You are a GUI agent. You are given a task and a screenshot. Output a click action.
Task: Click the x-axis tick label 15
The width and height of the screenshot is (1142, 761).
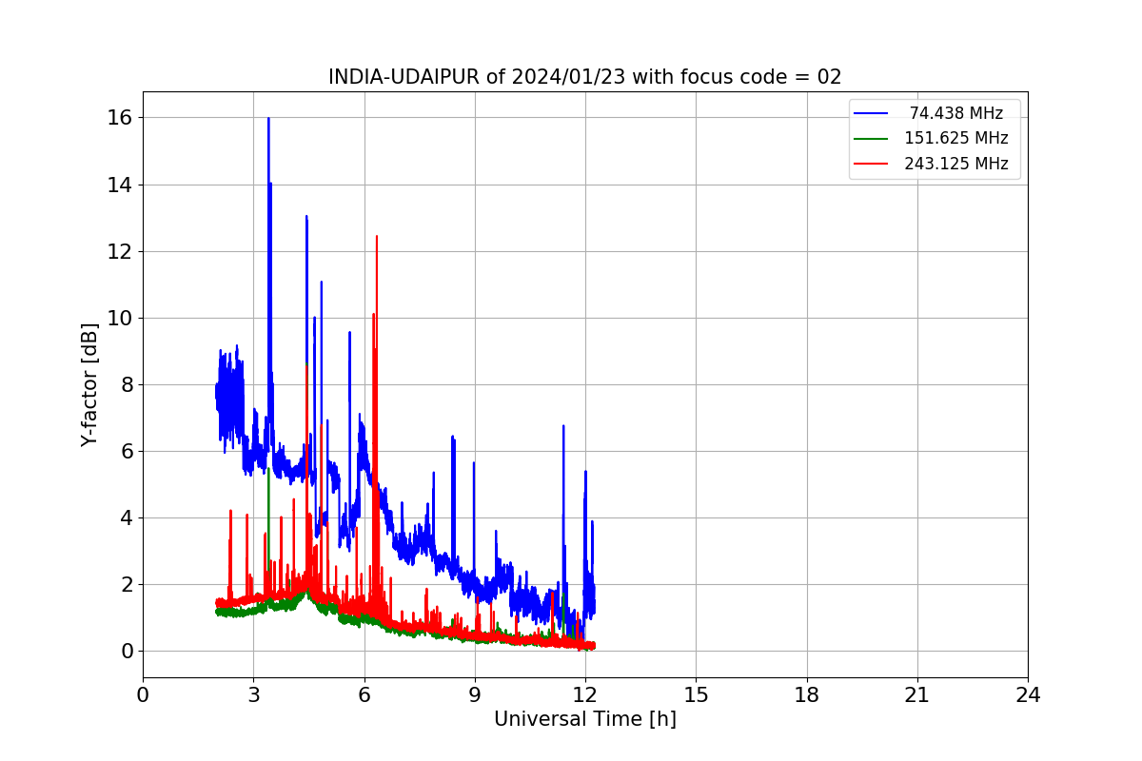coord(696,695)
